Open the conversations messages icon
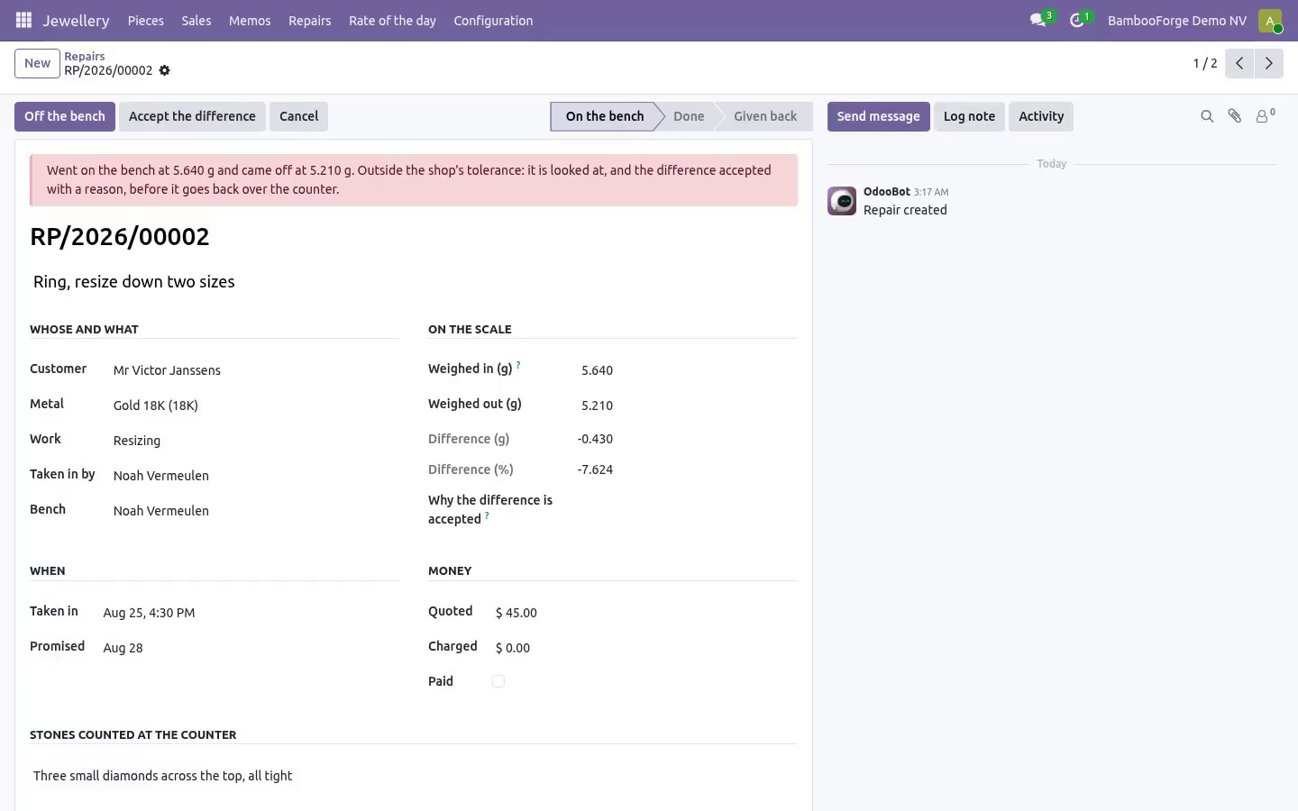The image size is (1298, 811). [1038, 20]
